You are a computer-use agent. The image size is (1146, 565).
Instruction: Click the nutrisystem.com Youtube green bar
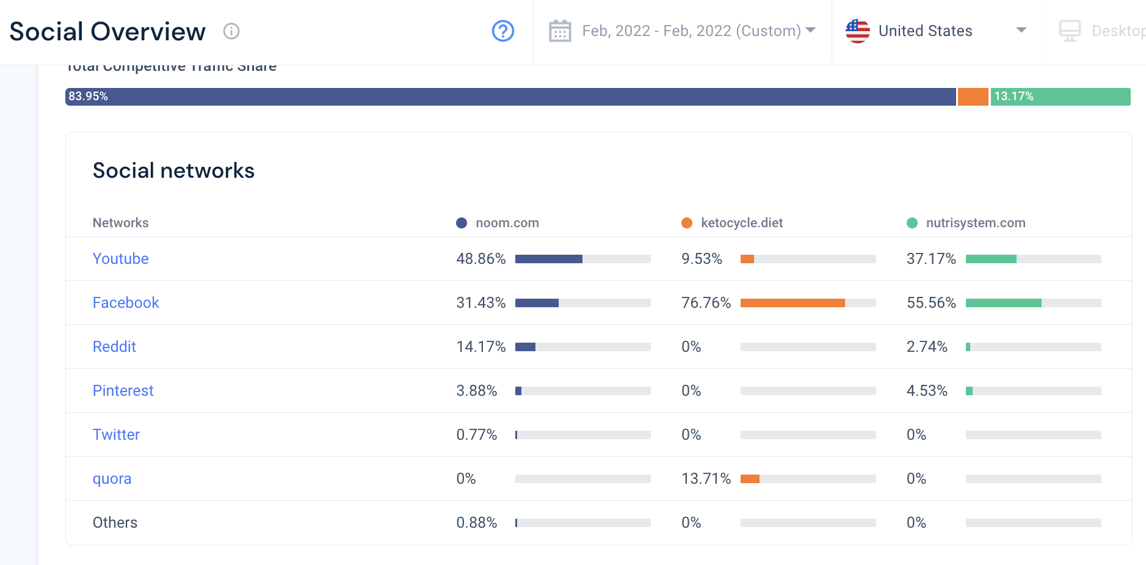point(991,259)
